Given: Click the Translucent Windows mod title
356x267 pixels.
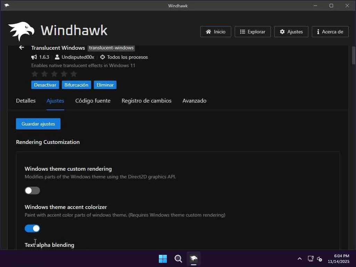Looking at the screenshot, I should (x=58, y=48).
